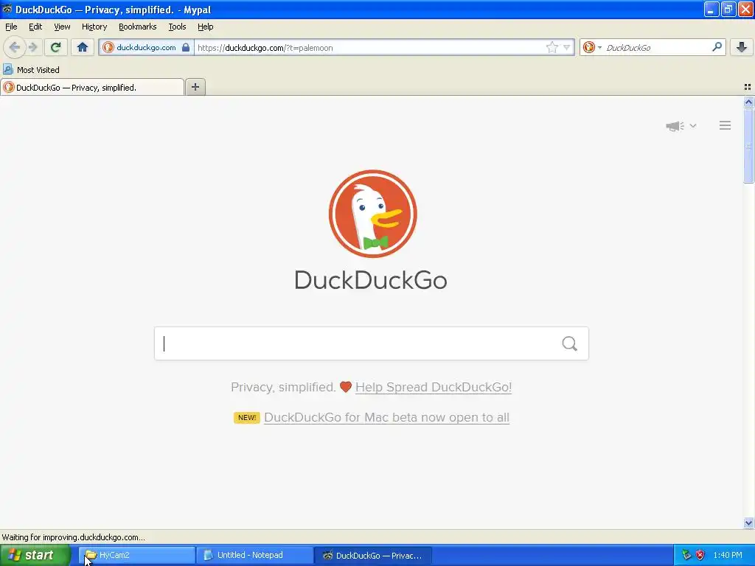Open the File menu
The image size is (755, 566).
tap(11, 27)
